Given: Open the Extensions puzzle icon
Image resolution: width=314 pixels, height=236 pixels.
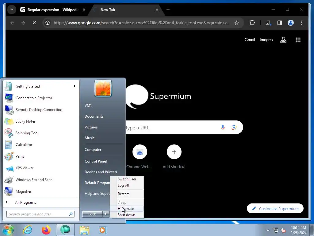Looking at the screenshot, I should (x=252, y=23).
